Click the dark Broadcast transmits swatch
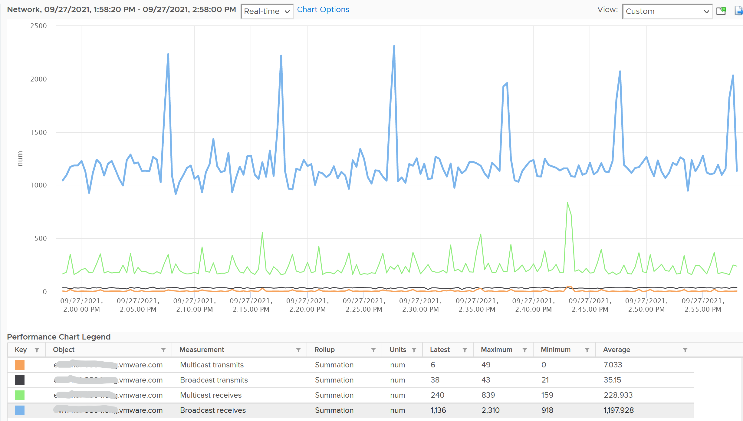The image size is (743, 421). point(20,380)
